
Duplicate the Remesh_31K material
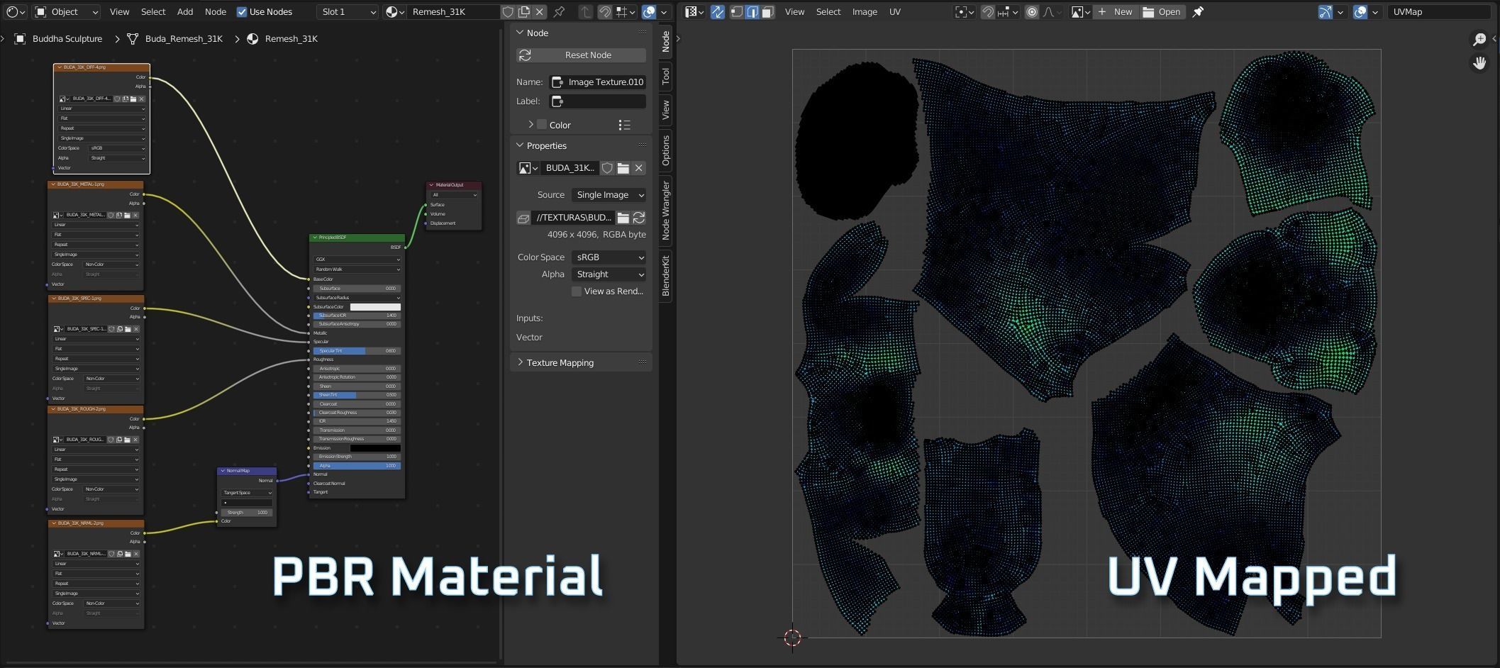click(523, 12)
